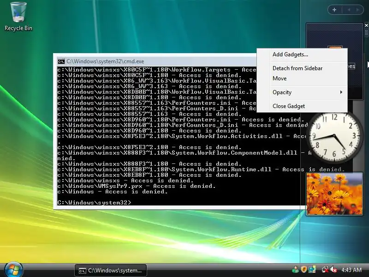Viewport: 369px width, 277px height.
Task: Click the X80C5F~1.180\Workflow.Targets line
Action: coord(157,70)
